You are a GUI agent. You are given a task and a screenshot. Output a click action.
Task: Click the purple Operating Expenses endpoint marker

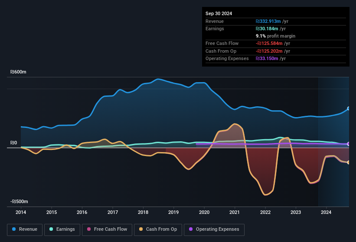pyautogui.click(x=349, y=144)
